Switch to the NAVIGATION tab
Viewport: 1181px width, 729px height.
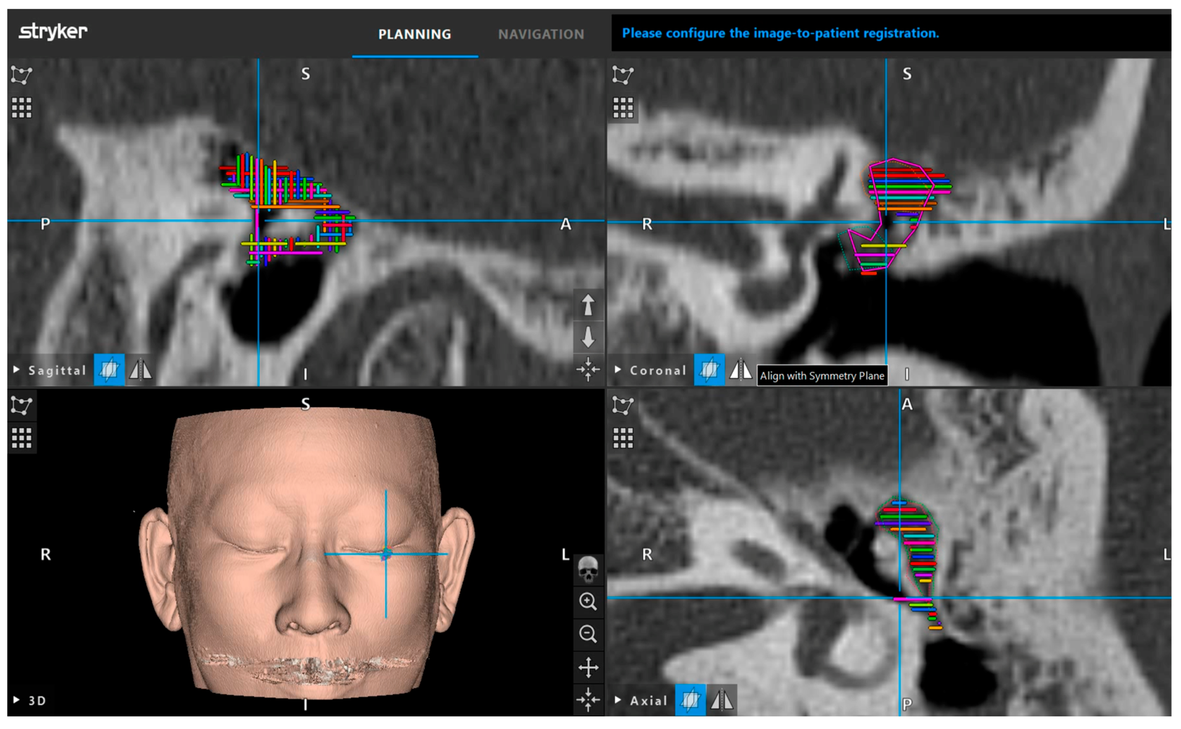click(541, 34)
